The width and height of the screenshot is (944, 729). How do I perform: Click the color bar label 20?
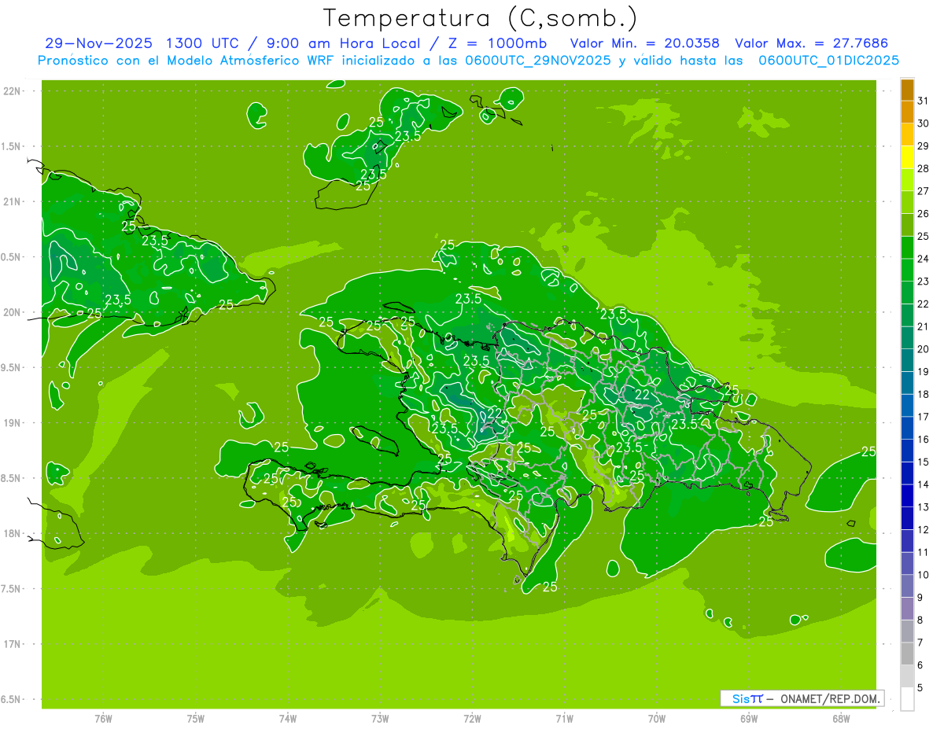[924, 349]
